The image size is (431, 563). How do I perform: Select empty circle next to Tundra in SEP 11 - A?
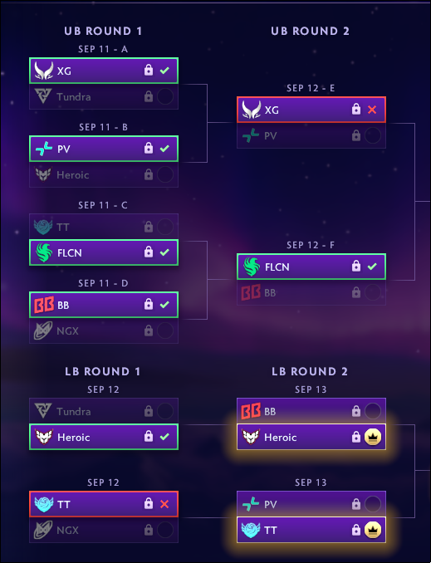(165, 96)
